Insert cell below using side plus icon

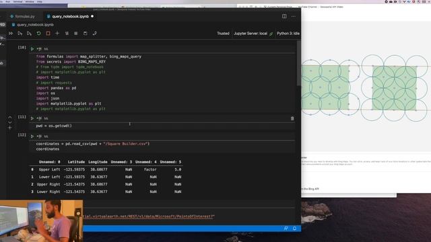coord(10,128)
